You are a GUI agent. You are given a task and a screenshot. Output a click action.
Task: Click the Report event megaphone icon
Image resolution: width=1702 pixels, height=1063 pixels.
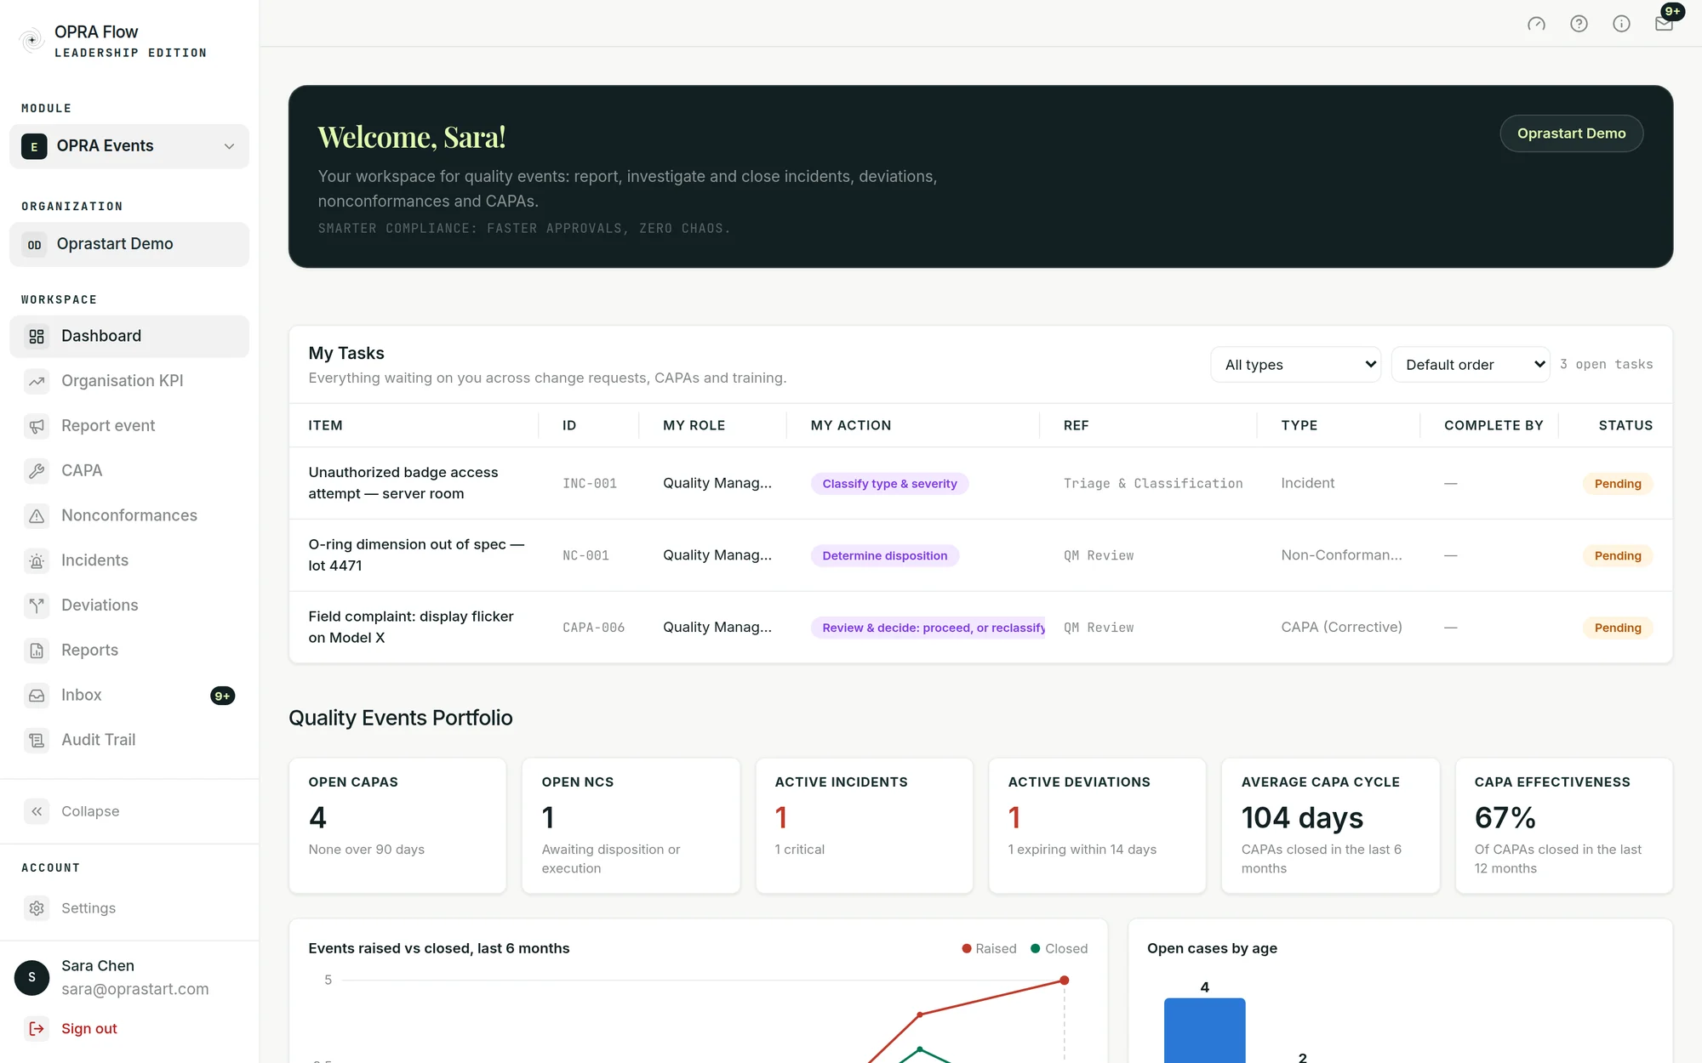tap(37, 426)
